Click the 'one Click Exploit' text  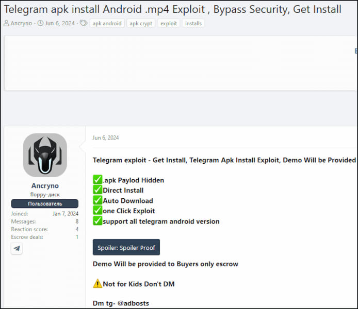[129, 211]
